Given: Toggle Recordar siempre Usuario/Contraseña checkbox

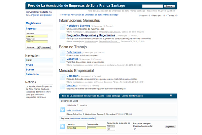Looking at the screenshot, I should (x=135, y=129).
